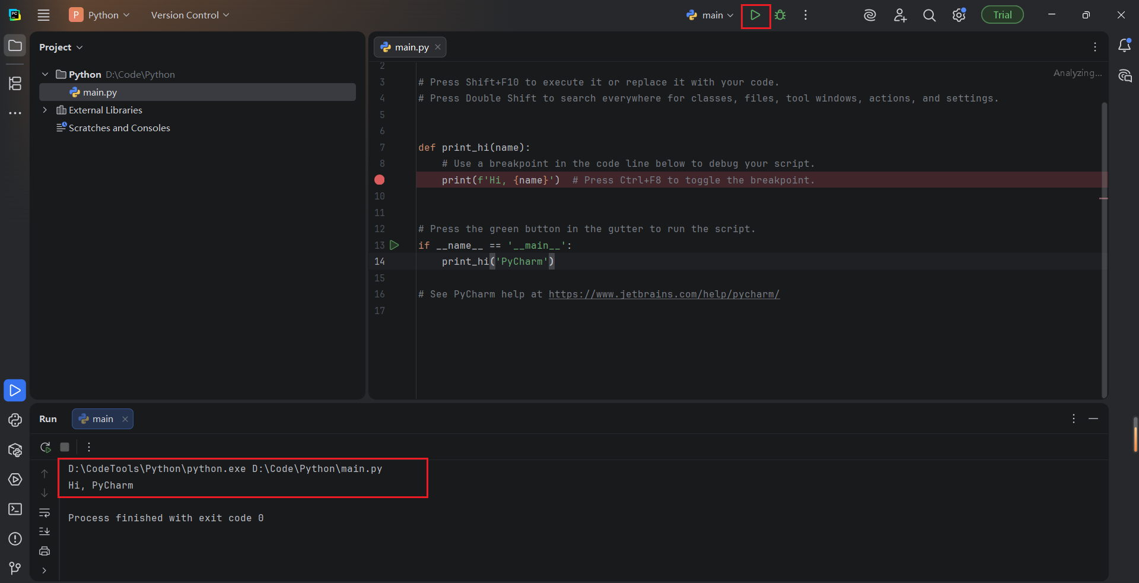Image resolution: width=1139 pixels, height=583 pixels.
Task: Click 'Process finished with exit code 0'
Action: pos(166,518)
